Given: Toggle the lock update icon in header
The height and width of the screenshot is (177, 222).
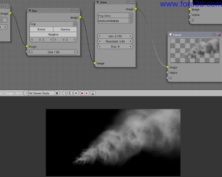Looking at the screenshot, I should point(93,93).
